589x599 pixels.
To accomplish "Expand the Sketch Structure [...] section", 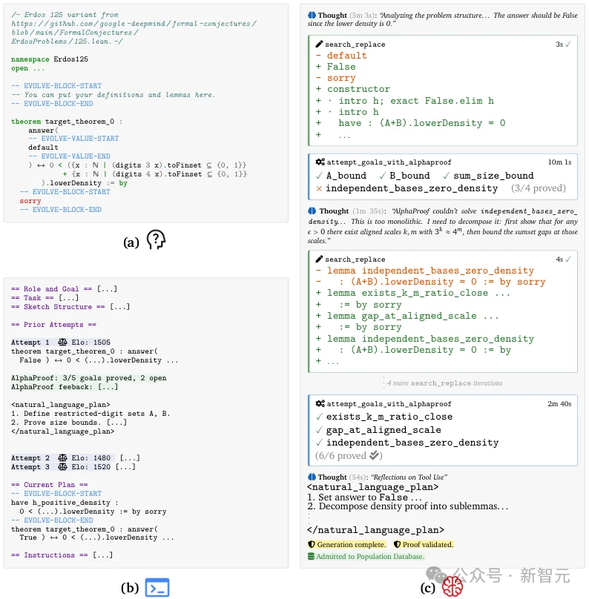I will (x=70, y=307).
